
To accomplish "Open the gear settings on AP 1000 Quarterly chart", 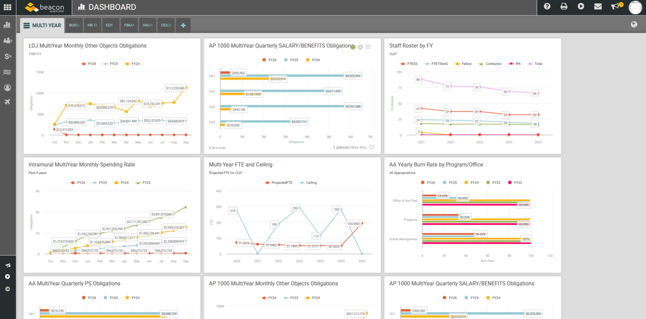I will 360,47.
